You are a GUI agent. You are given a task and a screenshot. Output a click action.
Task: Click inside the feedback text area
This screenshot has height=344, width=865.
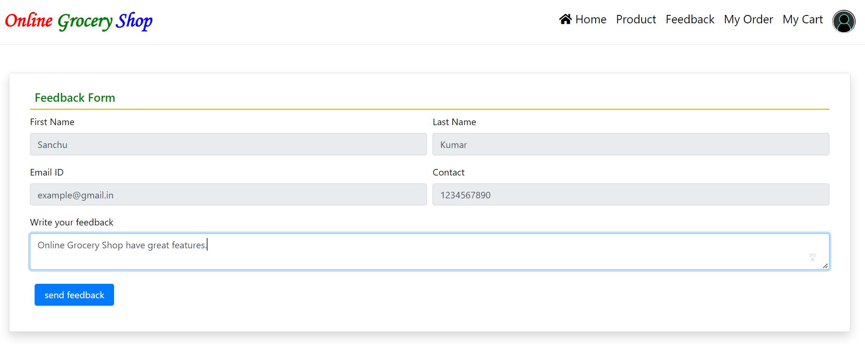[421, 252]
